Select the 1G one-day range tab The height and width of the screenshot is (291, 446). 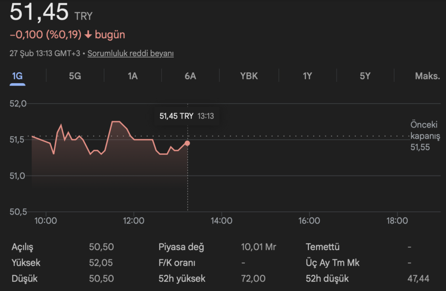(x=17, y=76)
